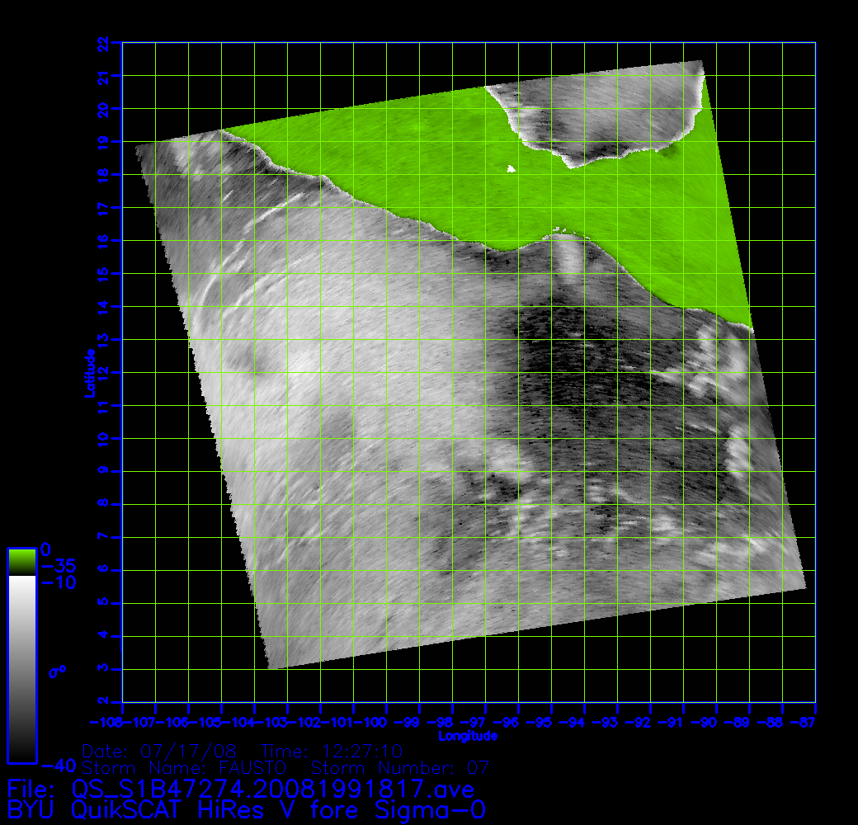Image resolution: width=858 pixels, height=825 pixels.
Task: Click the grayscale gradient of the color bar
Action: (x=21, y=668)
